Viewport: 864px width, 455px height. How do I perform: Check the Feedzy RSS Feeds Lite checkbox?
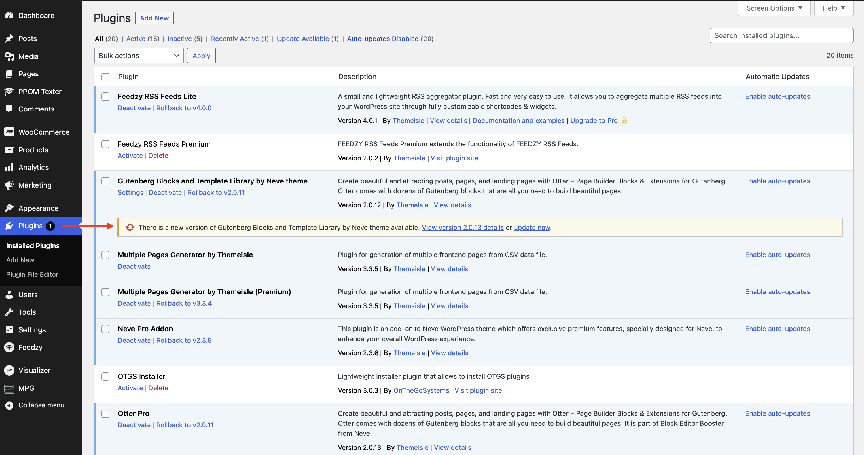pyautogui.click(x=105, y=97)
